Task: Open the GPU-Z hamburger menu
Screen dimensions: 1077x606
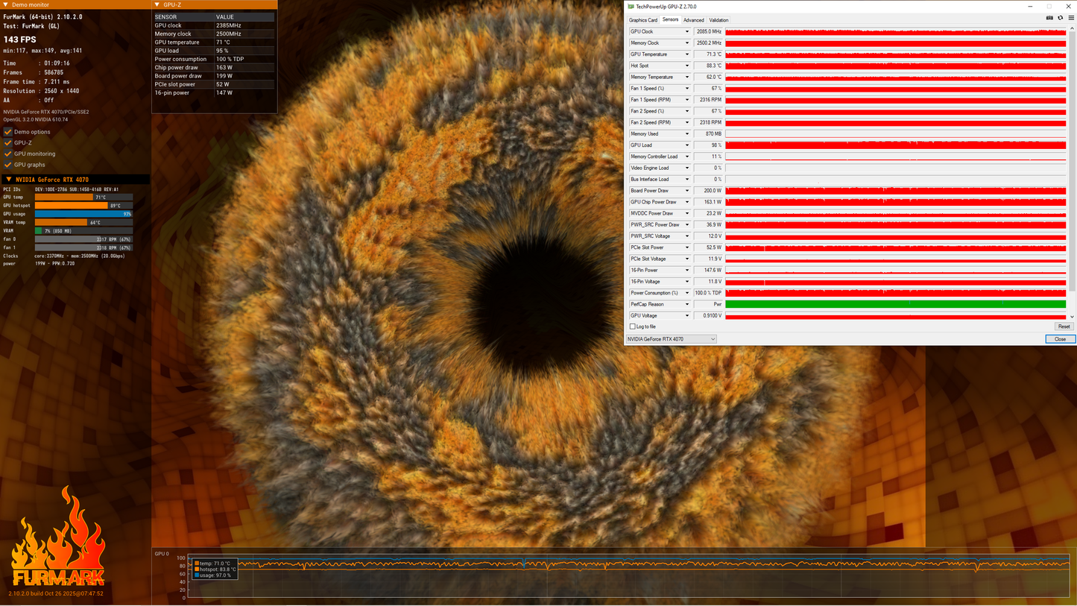Action: point(1070,18)
